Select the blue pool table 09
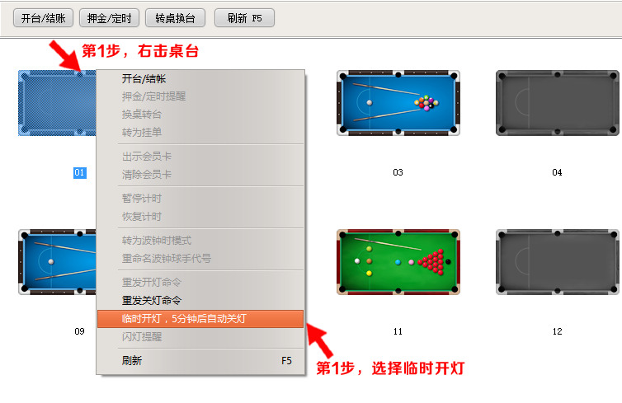 point(57,262)
